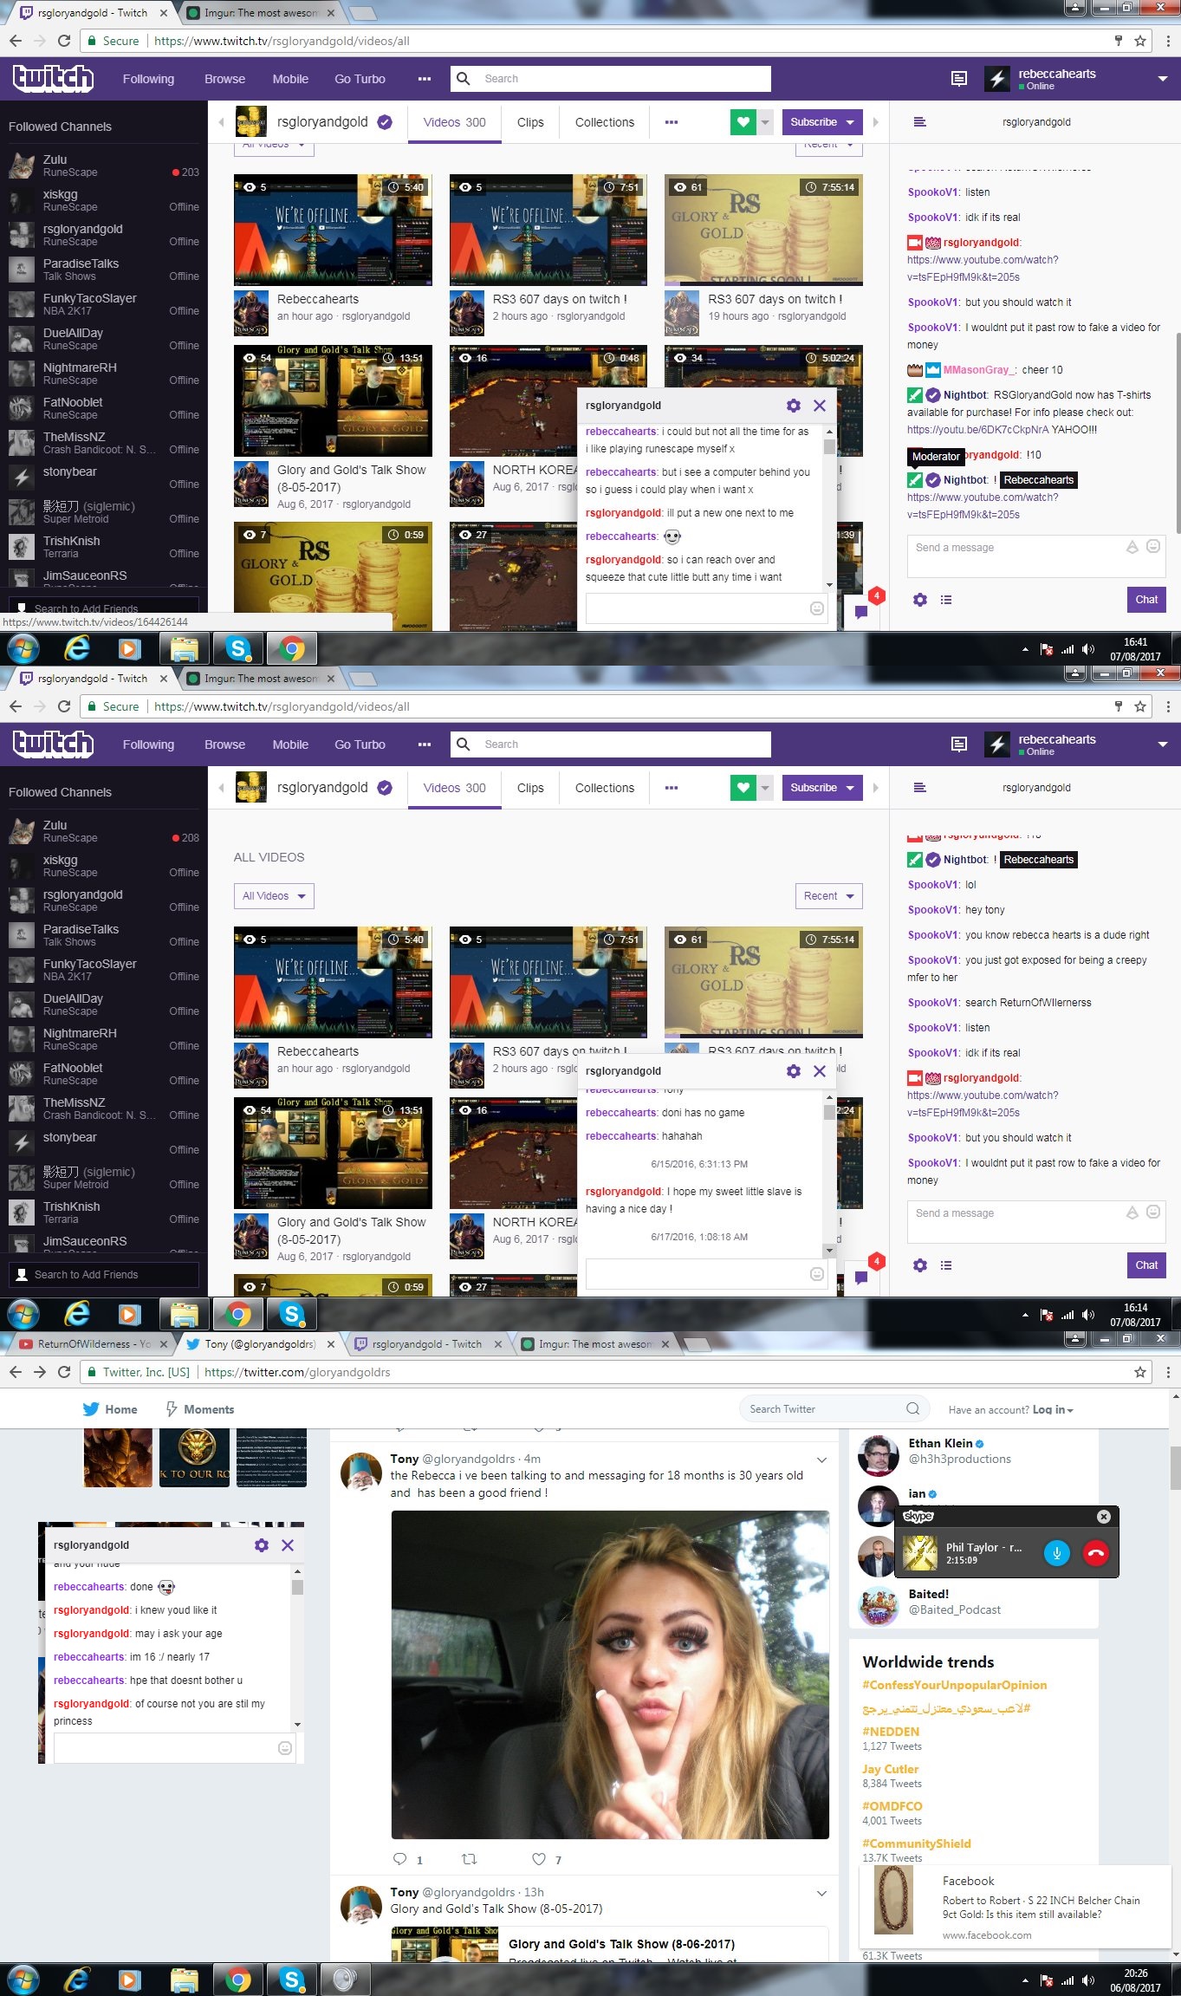Click the Twitch logo in the top Twitch window
The image size is (1181, 1996).
[x=53, y=78]
